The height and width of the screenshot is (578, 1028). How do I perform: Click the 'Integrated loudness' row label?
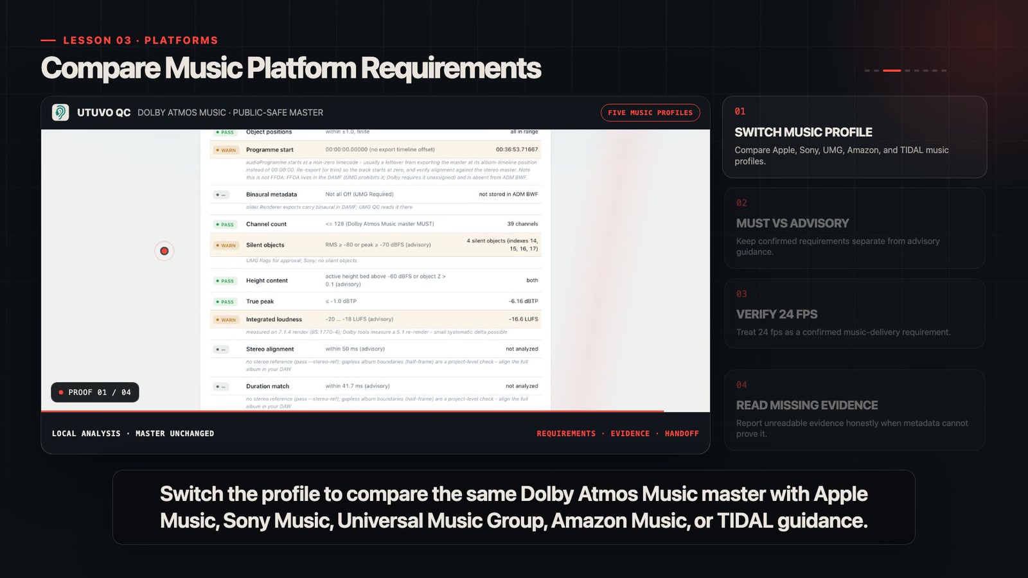point(274,320)
